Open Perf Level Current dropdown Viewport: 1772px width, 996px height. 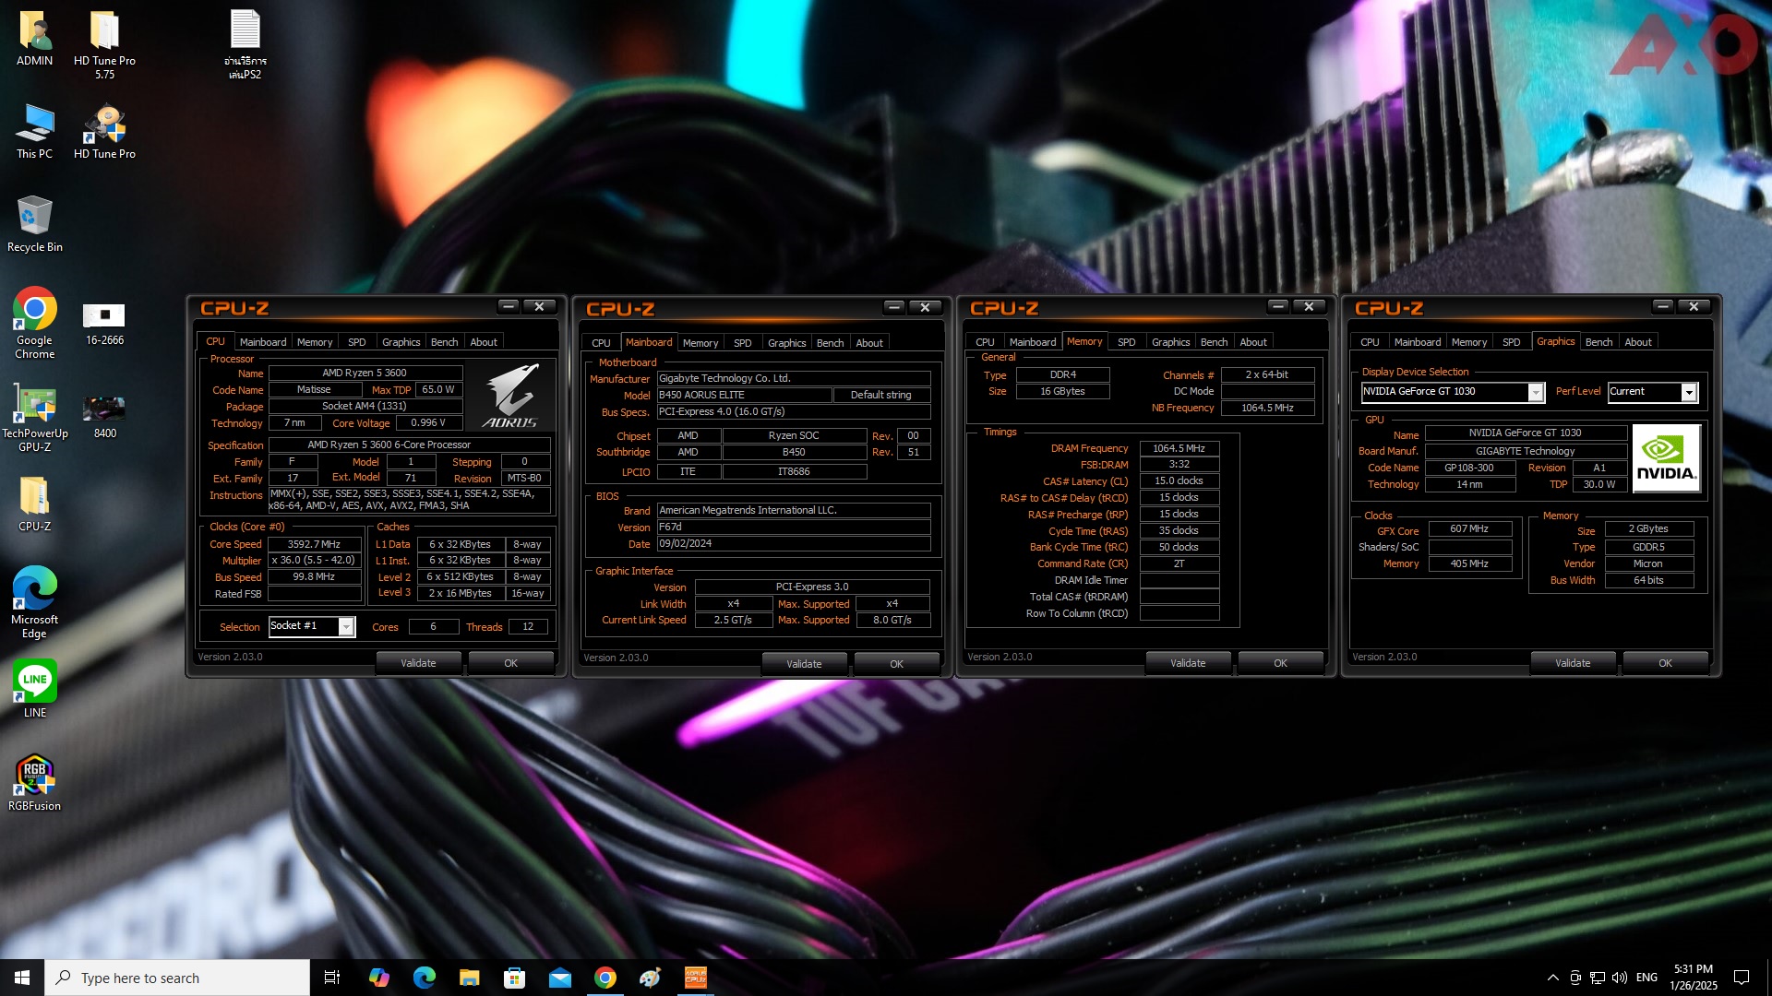pos(1652,392)
